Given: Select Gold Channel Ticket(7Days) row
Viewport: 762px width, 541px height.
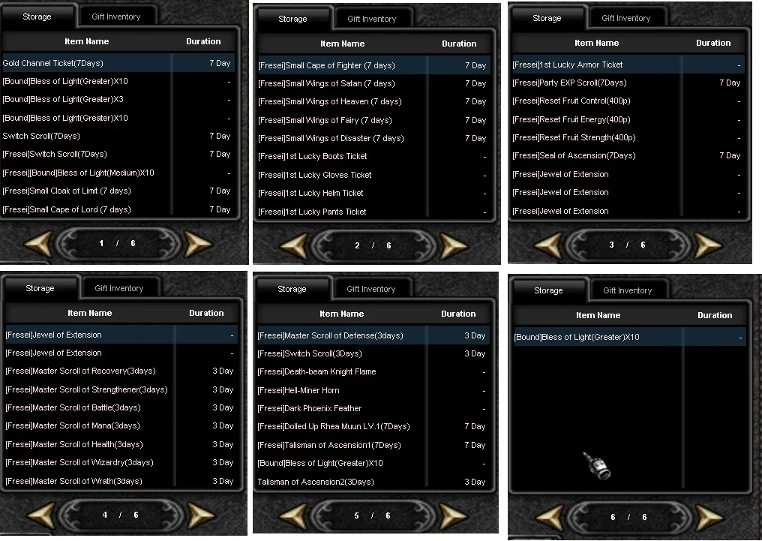Looking at the screenshot, I should [118, 63].
